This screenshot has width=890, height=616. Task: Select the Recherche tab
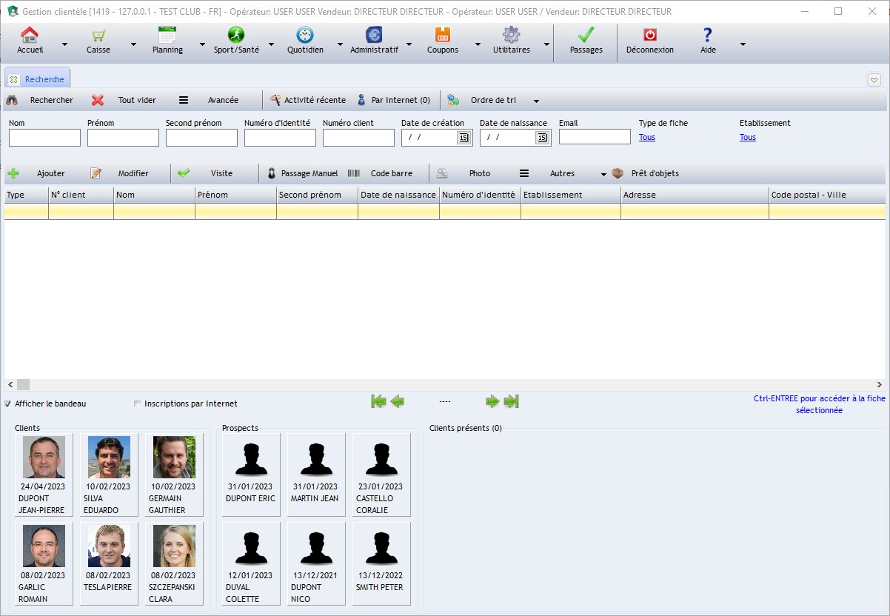pos(44,79)
